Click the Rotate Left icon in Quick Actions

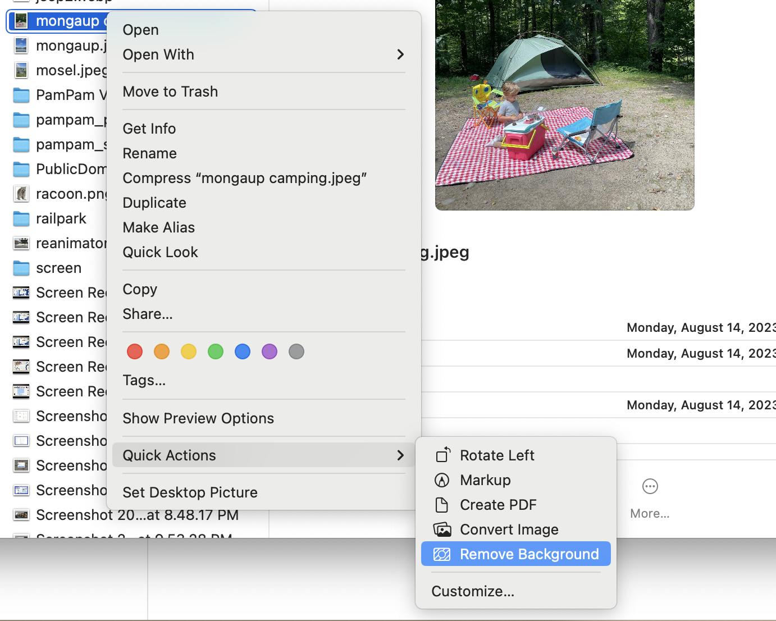pyautogui.click(x=442, y=455)
